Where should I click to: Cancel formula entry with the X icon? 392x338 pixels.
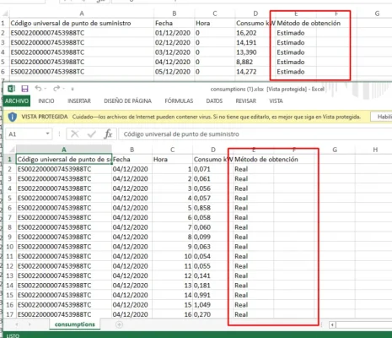[x=75, y=134]
